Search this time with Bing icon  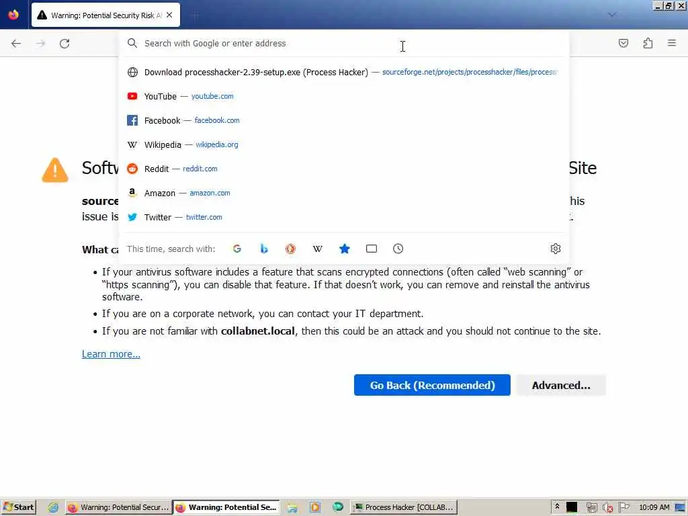[x=263, y=249]
